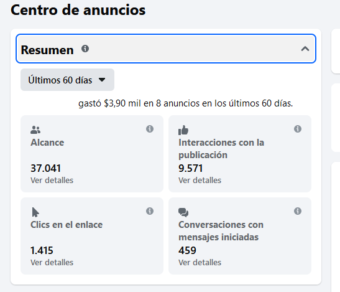Open the Últimos 60 días date dropdown

(x=67, y=80)
